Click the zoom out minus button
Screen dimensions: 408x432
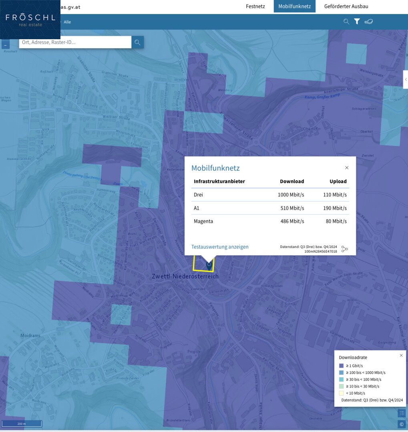click(x=5, y=45)
